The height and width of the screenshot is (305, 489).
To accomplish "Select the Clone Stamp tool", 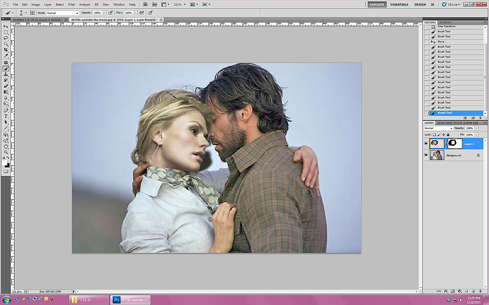I will tap(6, 74).
